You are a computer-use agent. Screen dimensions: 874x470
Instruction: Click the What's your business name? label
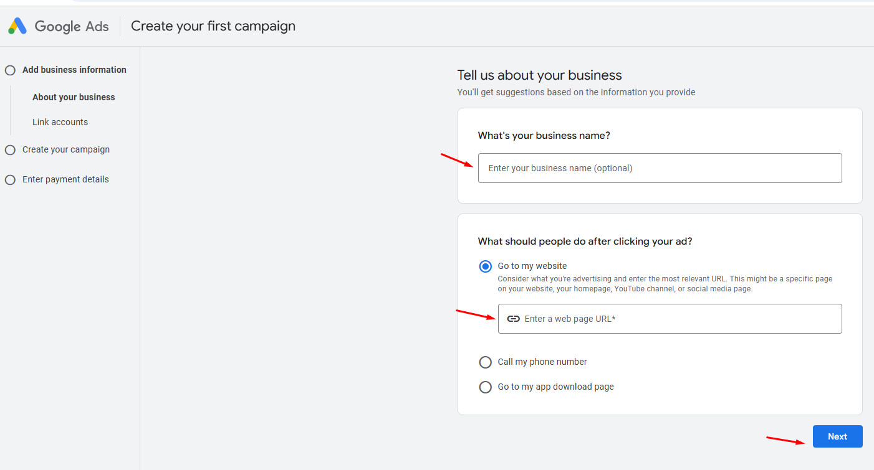544,136
